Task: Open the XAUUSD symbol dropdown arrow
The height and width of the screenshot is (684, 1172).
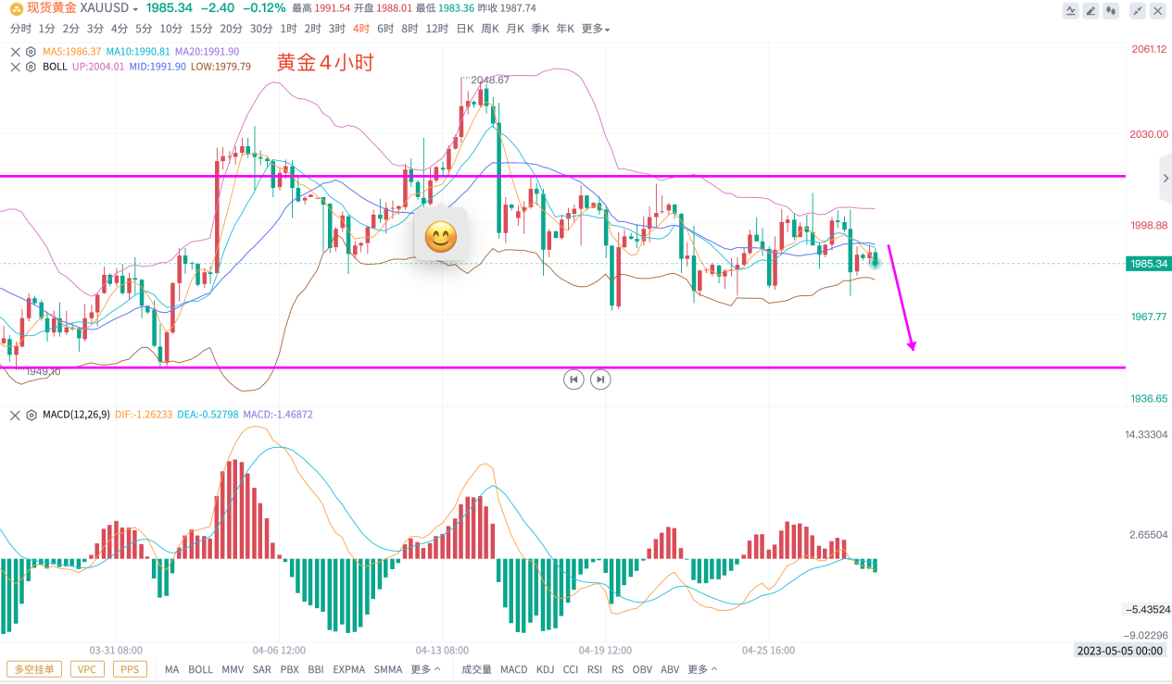Action: point(136,8)
